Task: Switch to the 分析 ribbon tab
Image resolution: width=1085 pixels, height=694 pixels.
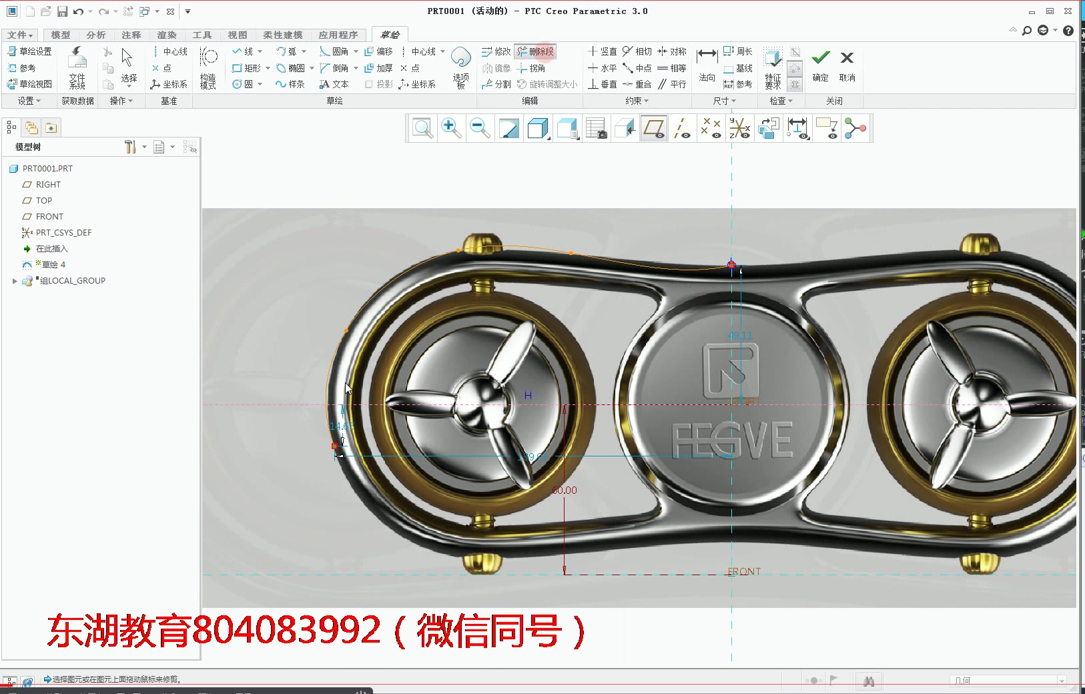Action: point(96,35)
